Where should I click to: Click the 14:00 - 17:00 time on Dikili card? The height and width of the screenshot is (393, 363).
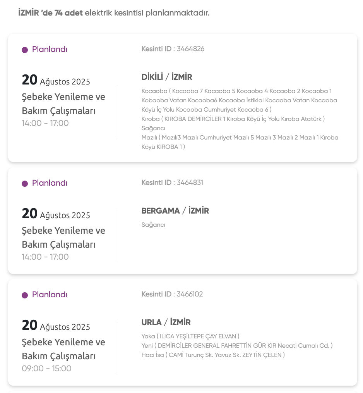[x=45, y=124]
